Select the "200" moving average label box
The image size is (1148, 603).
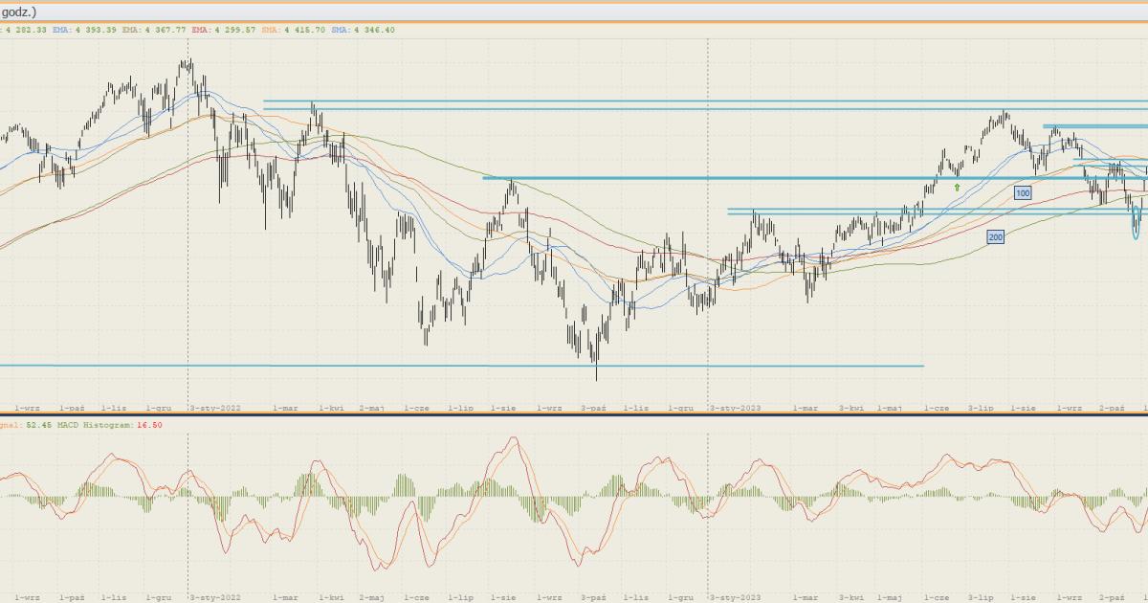coord(996,235)
